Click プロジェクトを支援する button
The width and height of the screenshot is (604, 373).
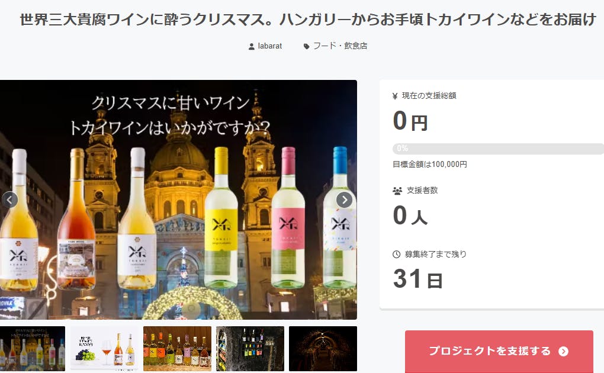click(499, 351)
